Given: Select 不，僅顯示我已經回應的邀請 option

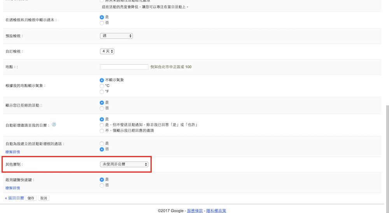Looking at the screenshot, I should click(x=102, y=131).
